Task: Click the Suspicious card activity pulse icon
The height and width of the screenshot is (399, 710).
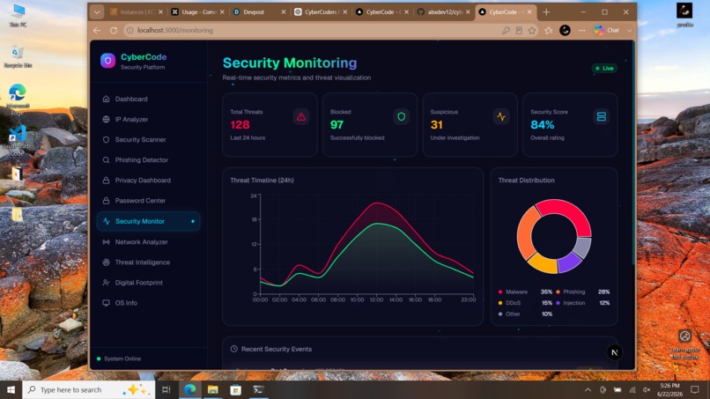Action: tap(501, 117)
